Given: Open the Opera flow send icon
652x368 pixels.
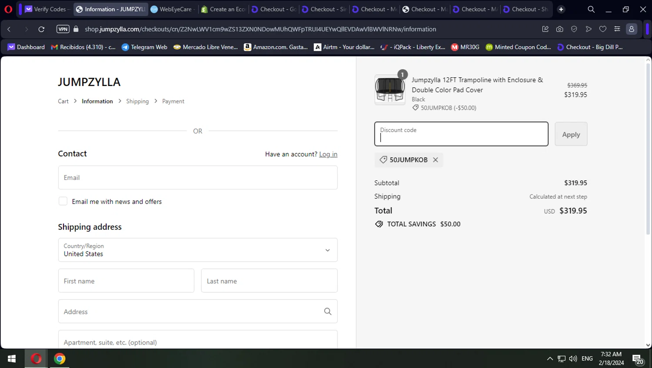Looking at the screenshot, I should (589, 29).
